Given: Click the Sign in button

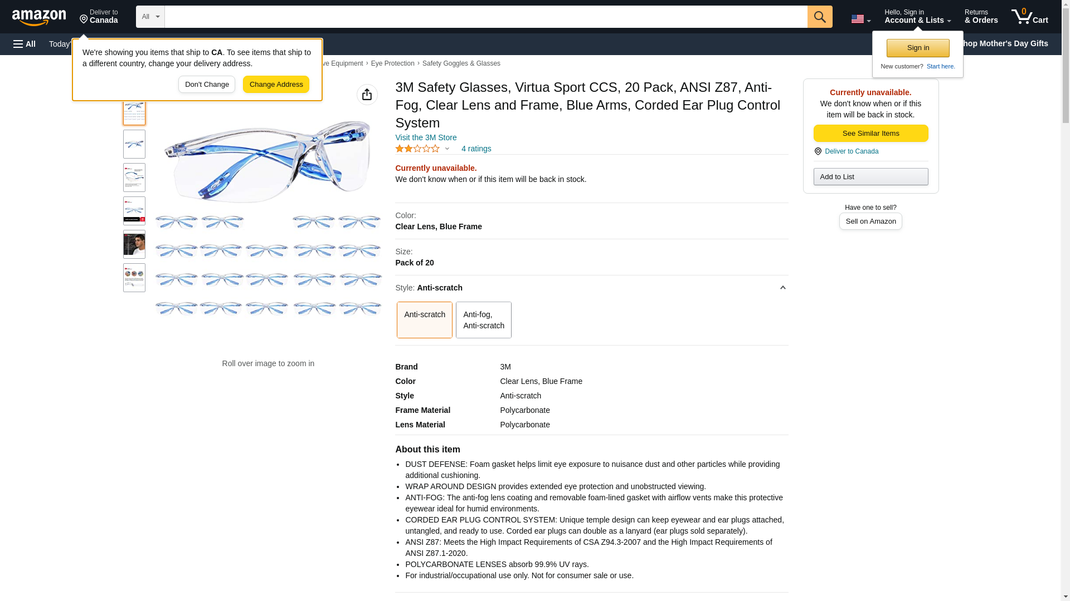Looking at the screenshot, I should [917, 48].
